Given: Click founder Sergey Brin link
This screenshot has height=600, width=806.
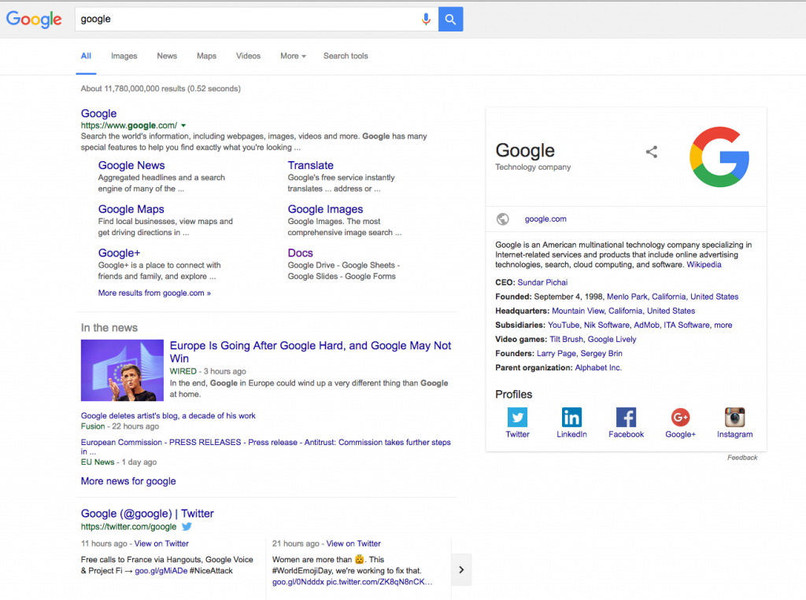Looking at the screenshot, I should click(601, 353).
